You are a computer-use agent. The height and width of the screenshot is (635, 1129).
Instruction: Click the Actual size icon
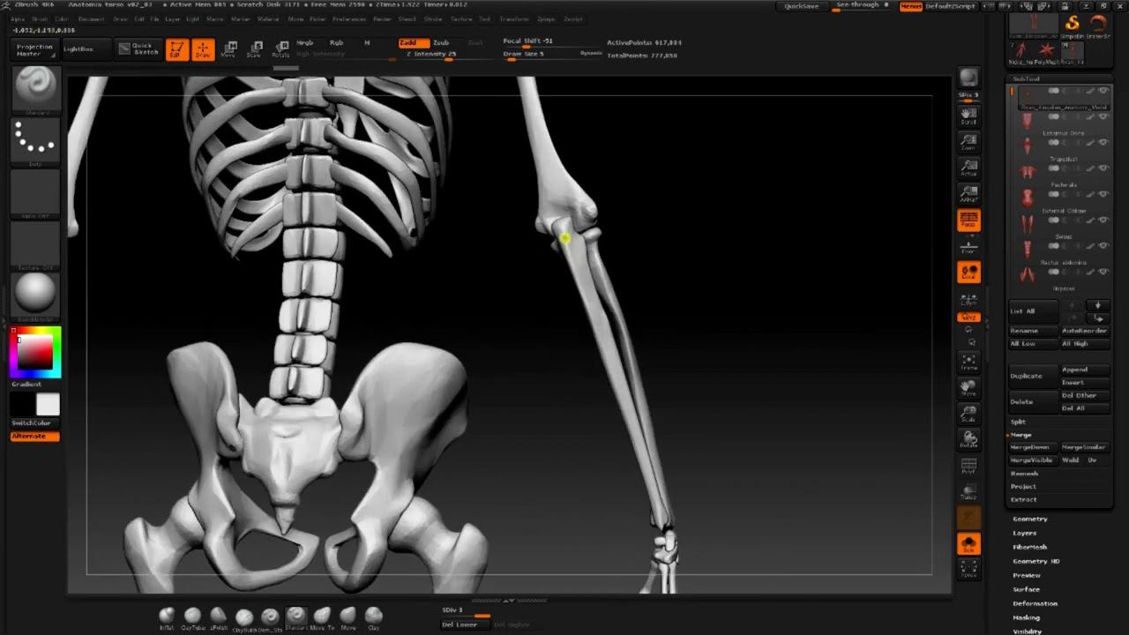click(968, 168)
